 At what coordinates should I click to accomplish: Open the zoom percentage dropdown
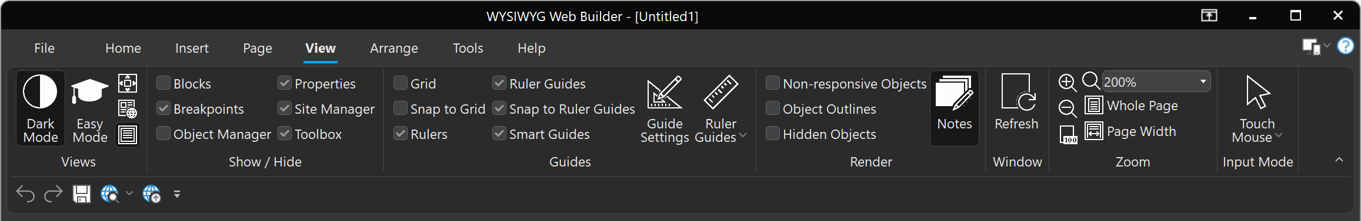[x=1203, y=81]
